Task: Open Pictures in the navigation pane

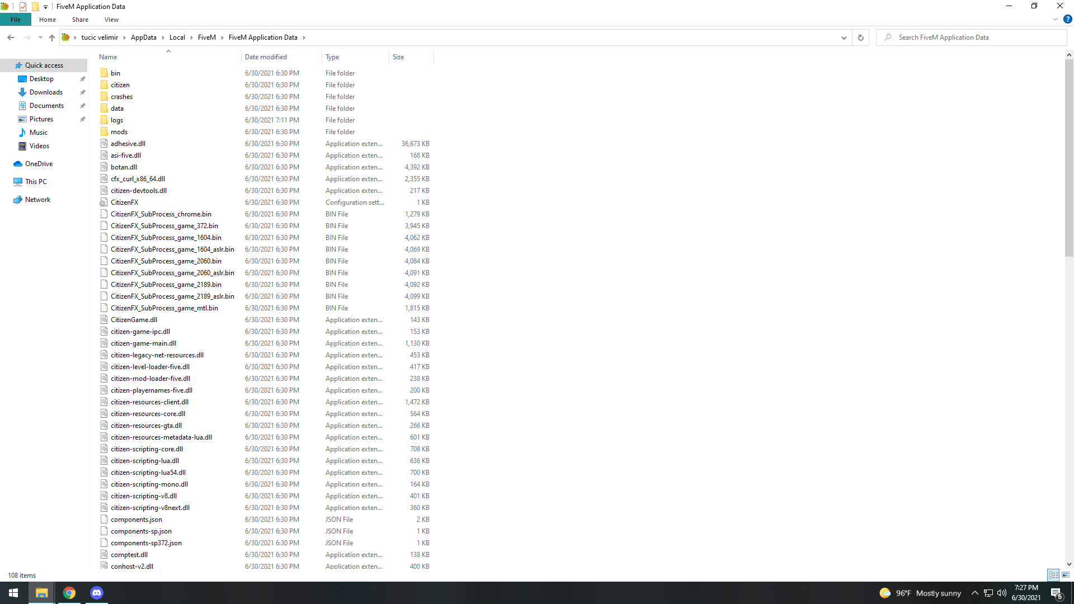Action: 41,119
